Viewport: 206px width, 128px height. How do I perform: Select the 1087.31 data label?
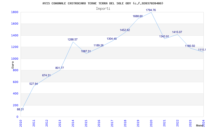pyautogui.click(x=86, y=51)
